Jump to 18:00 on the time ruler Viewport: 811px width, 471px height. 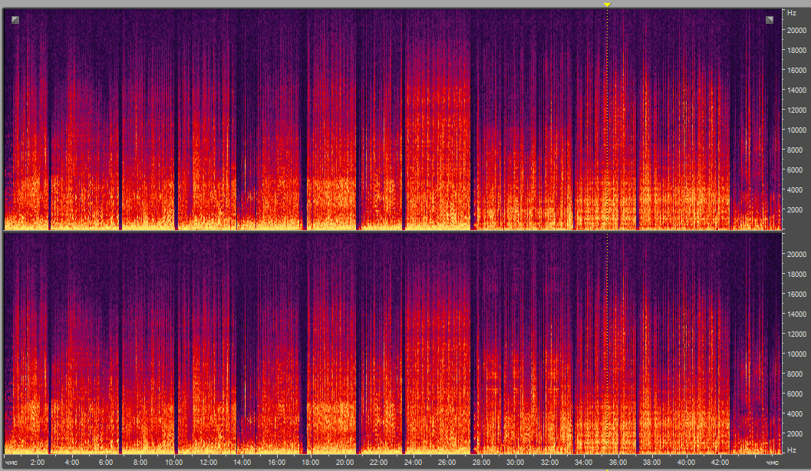(x=311, y=463)
